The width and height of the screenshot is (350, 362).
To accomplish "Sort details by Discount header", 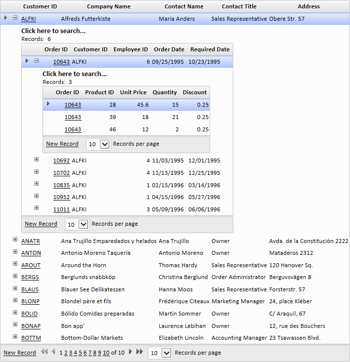I will click(195, 92).
